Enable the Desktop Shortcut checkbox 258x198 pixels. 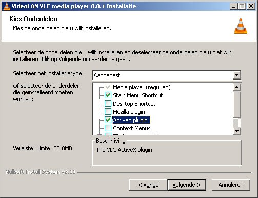(108, 104)
